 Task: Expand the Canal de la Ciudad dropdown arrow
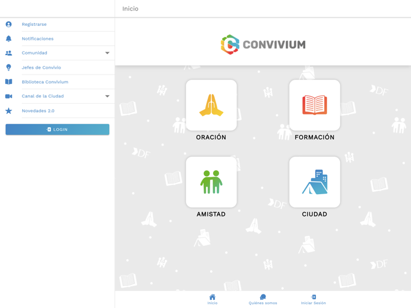107,96
